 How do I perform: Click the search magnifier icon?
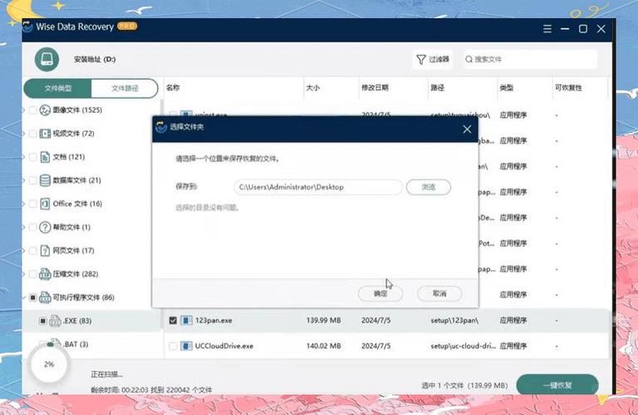(469, 59)
